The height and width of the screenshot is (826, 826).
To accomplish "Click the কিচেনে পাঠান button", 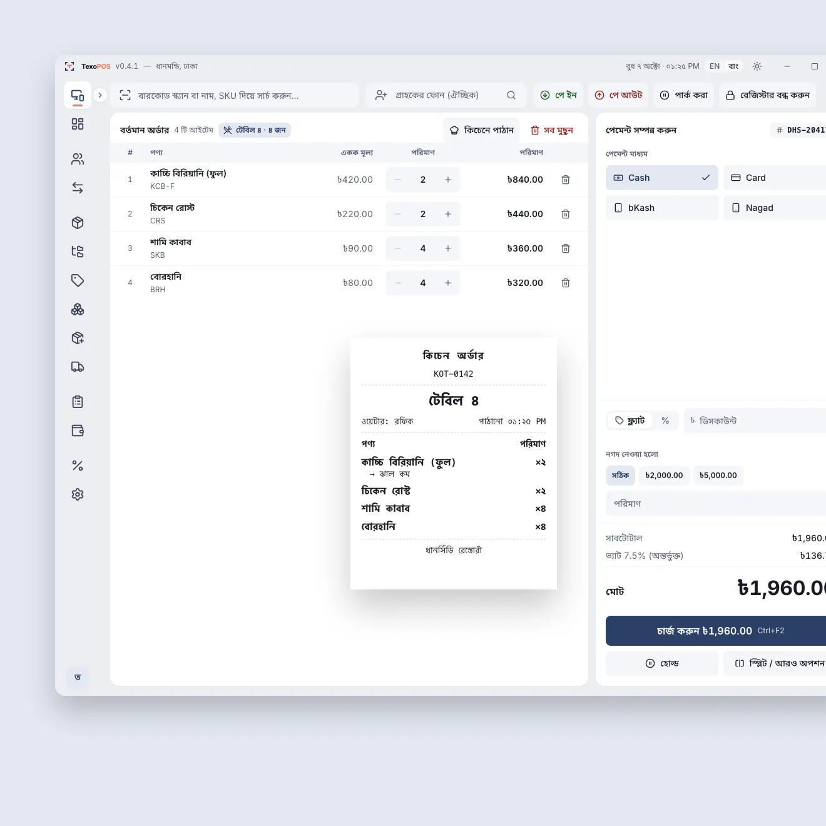I will click(482, 130).
